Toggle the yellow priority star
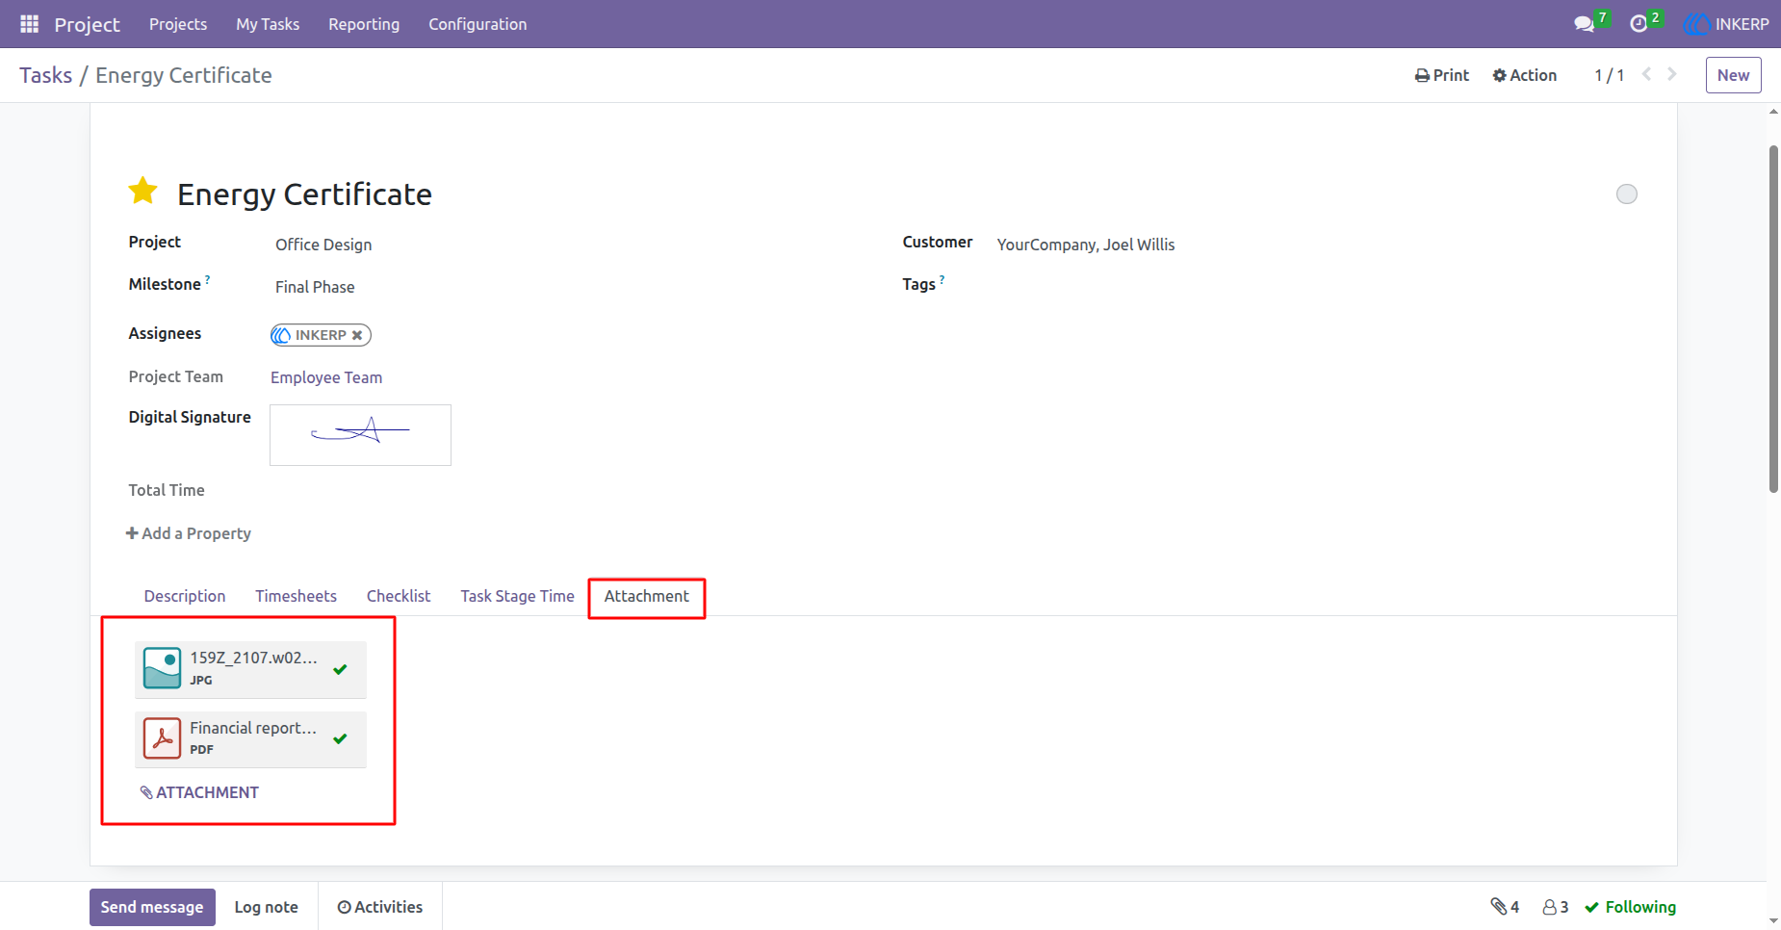Screen dimensions: 1781x930 143,191
